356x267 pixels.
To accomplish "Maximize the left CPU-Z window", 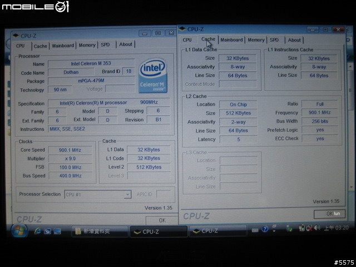I will (x=158, y=33).
